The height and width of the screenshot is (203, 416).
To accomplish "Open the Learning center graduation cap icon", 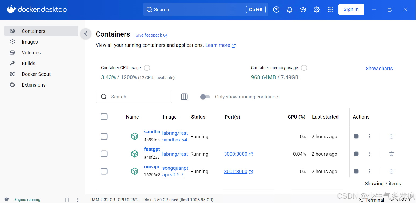I will pyautogui.click(x=303, y=10).
